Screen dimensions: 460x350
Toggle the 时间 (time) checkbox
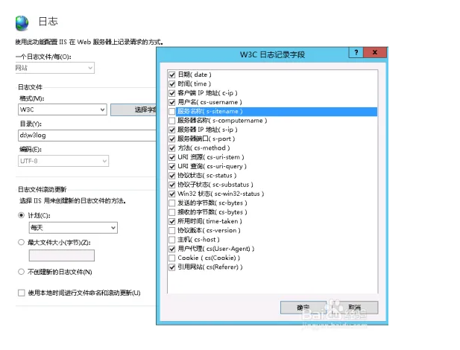click(172, 84)
